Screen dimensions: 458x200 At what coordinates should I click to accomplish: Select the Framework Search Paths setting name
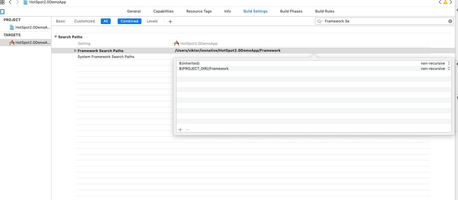coord(100,51)
